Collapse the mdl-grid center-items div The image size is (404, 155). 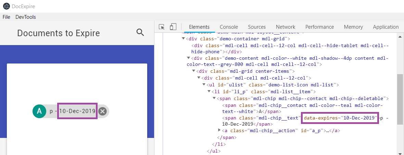pos(193,71)
